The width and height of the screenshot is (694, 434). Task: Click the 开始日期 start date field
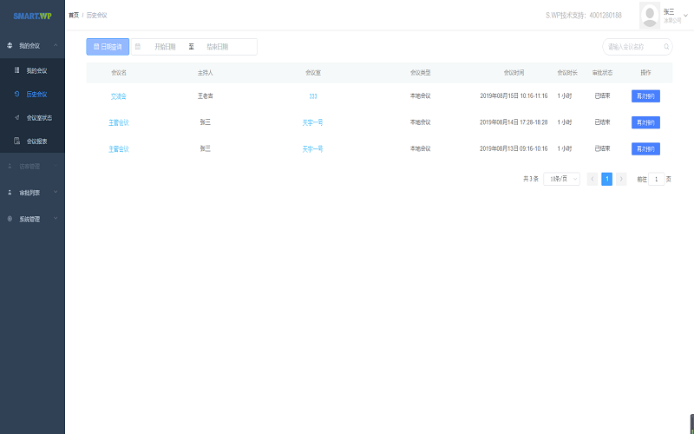165,47
